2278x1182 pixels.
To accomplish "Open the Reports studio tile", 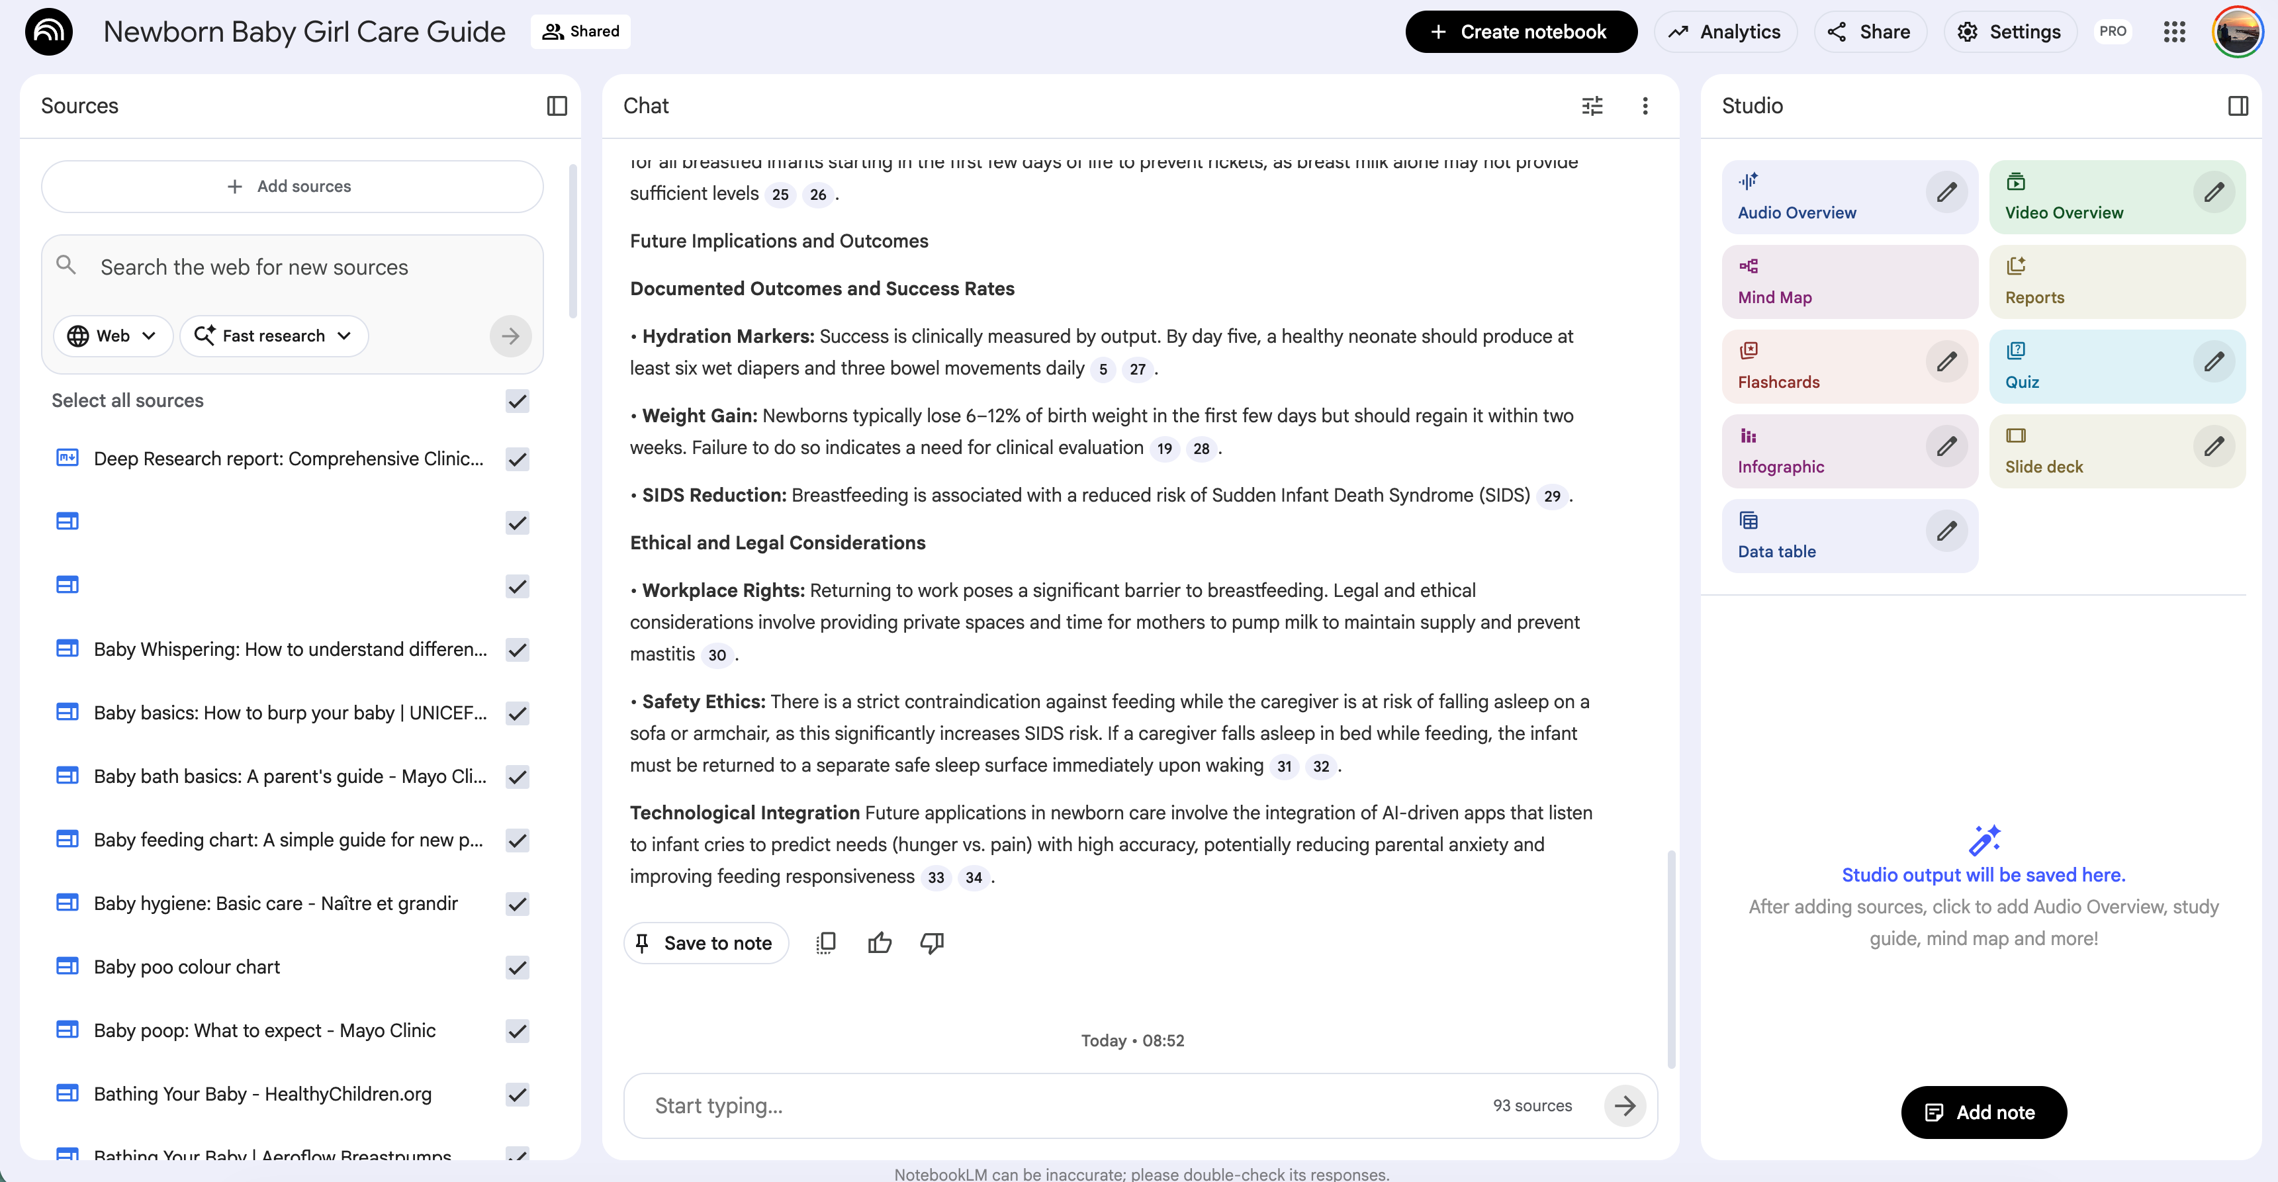I will 2116,282.
